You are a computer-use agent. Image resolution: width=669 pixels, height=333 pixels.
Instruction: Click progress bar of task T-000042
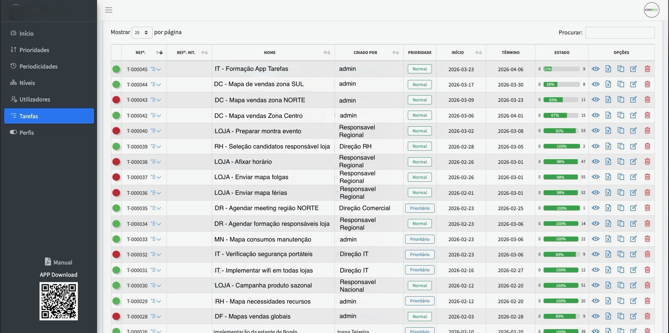pyautogui.click(x=560, y=115)
